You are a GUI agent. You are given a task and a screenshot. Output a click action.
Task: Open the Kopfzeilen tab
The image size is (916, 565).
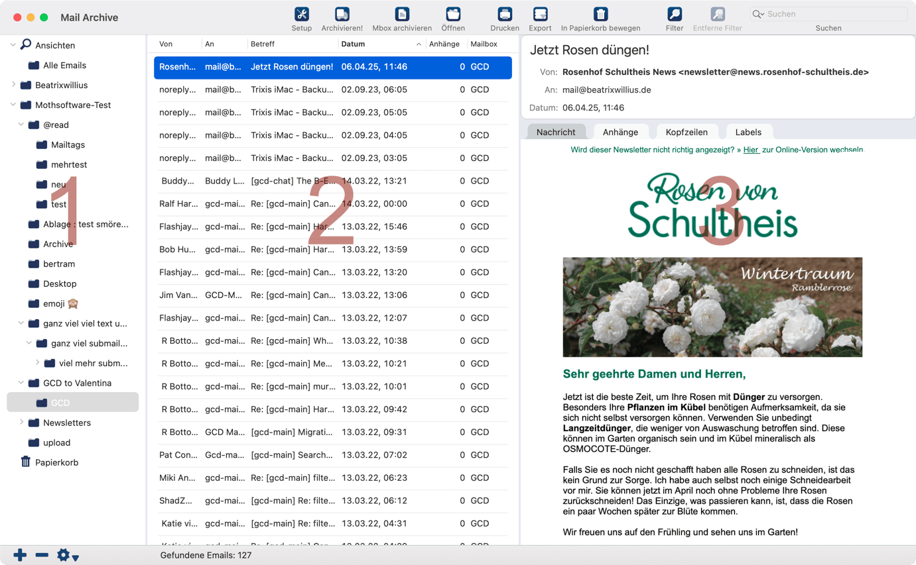[687, 132]
